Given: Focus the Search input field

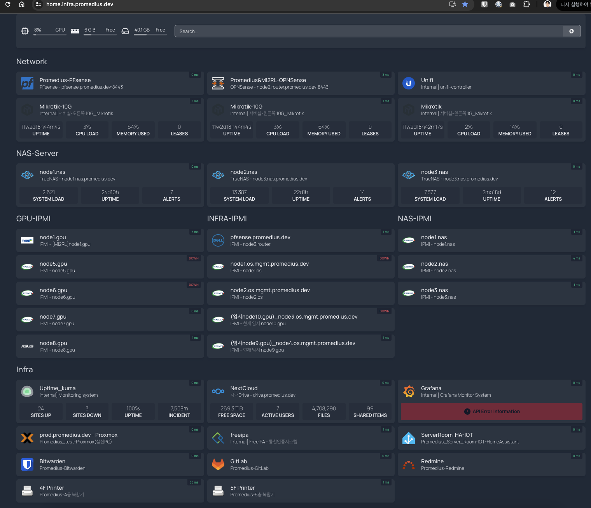Looking at the screenshot, I should 369,31.
